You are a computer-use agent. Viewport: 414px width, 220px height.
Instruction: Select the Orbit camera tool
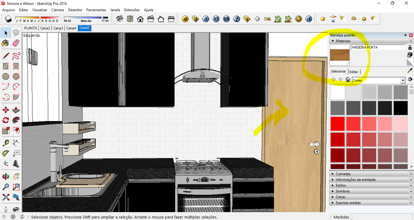5,176
